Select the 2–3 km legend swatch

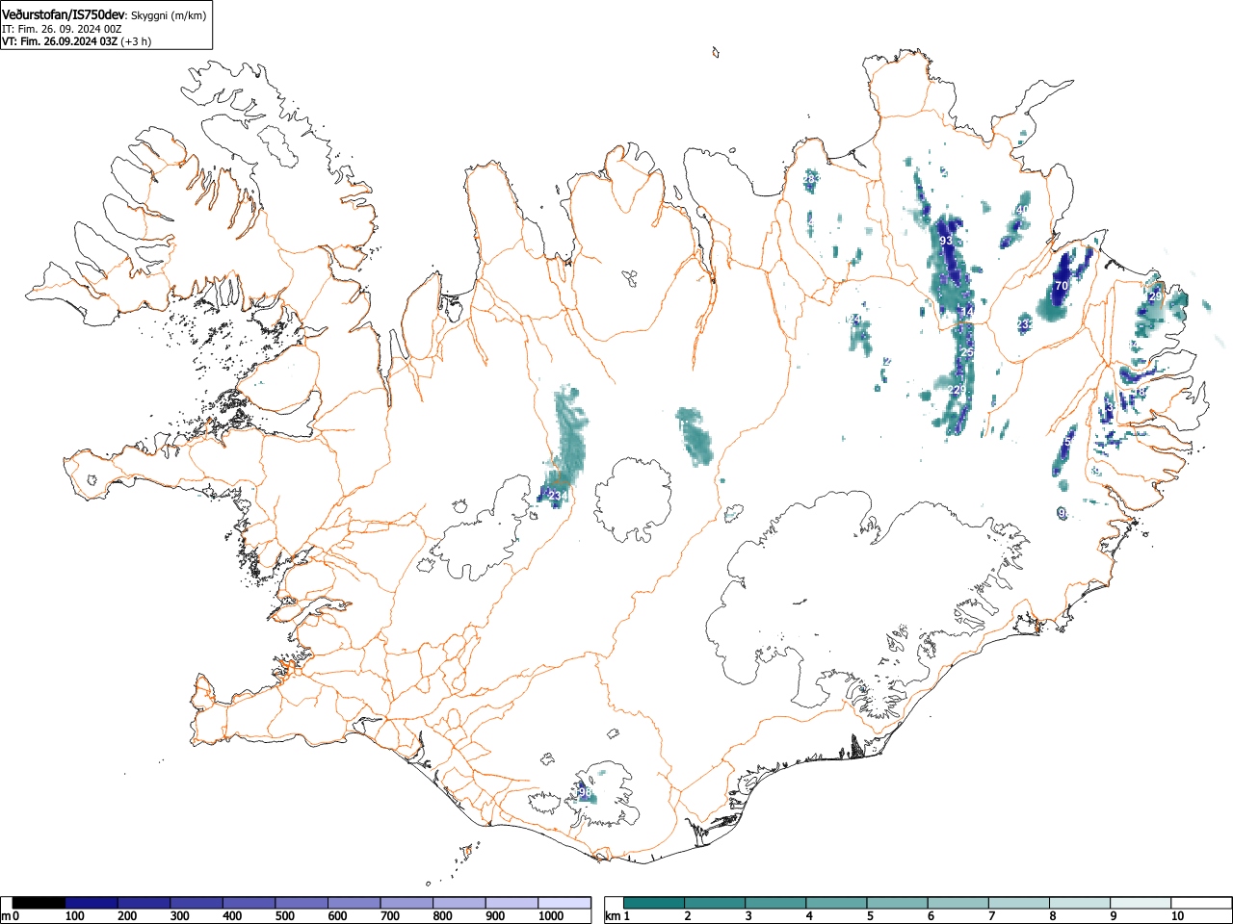click(715, 903)
